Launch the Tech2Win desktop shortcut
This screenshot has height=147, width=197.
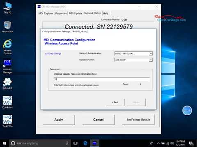pos(7,121)
